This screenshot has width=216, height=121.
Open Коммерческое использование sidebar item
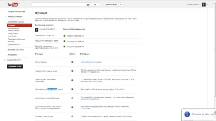13,30
